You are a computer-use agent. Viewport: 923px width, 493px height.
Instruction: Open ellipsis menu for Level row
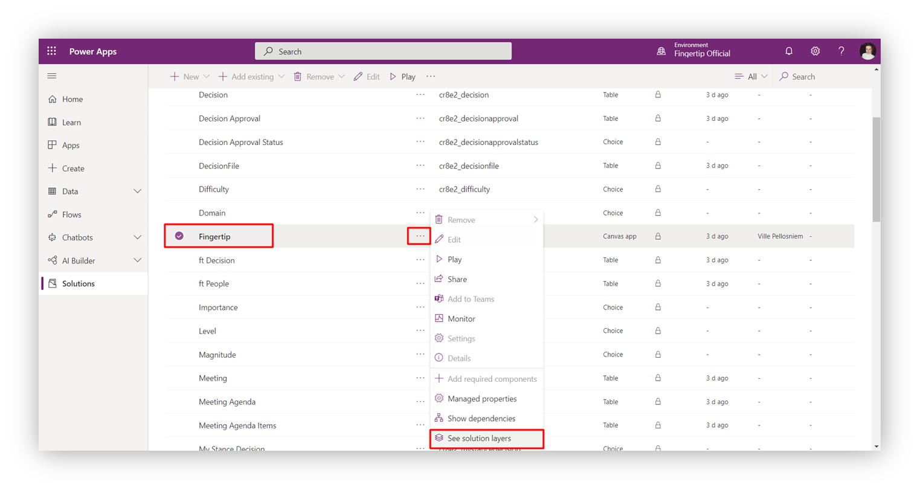pyautogui.click(x=420, y=331)
